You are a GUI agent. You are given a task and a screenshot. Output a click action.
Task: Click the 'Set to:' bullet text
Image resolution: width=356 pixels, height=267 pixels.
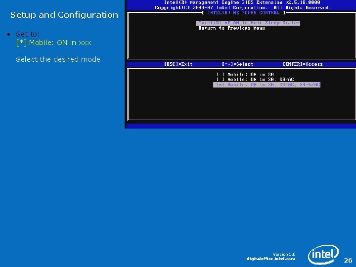[28, 34]
